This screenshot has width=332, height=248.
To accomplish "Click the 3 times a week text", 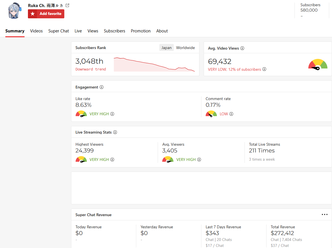I will coord(262,159).
